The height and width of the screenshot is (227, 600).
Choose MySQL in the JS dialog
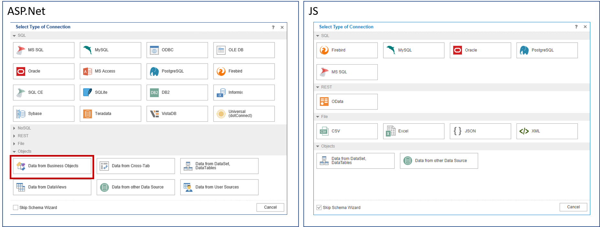(x=414, y=50)
